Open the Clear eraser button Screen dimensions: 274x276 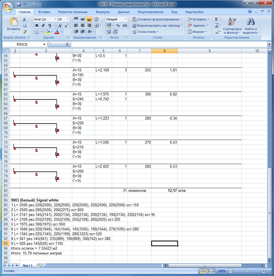click(x=217, y=32)
